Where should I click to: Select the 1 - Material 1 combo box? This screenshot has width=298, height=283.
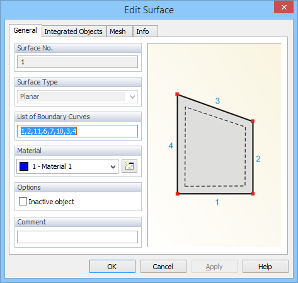[67, 166]
